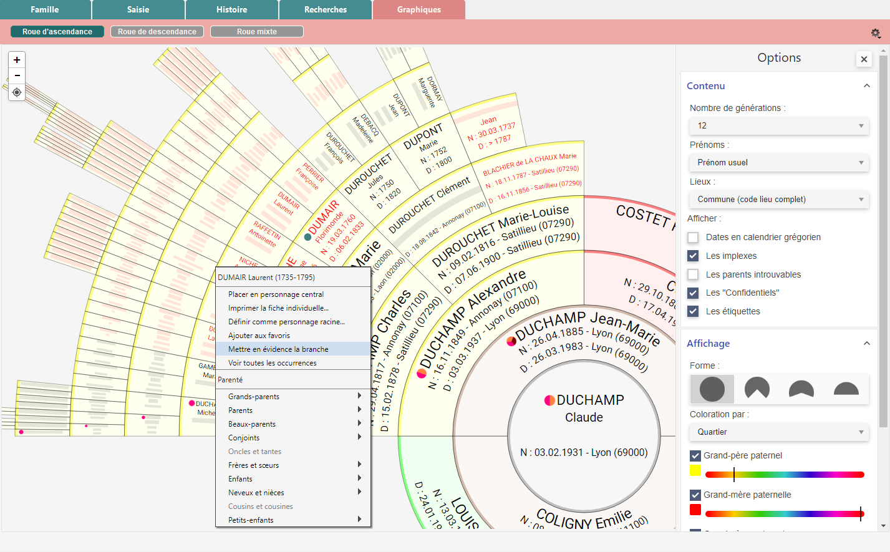Click Roue d'ascendance button
Image resolution: width=890 pixels, height=552 pixels.
[57, 32]
